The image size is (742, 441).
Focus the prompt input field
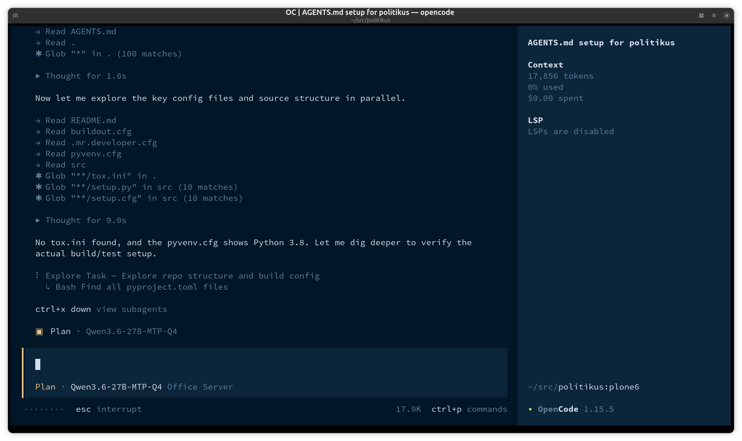pos(266,365)
